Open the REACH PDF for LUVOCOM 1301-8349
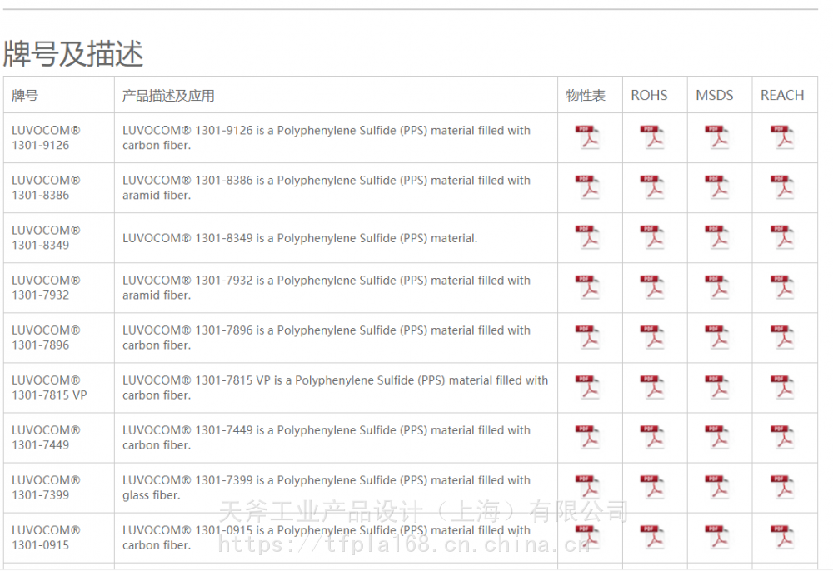Screen dimensions: 833x571 point(782,237)
